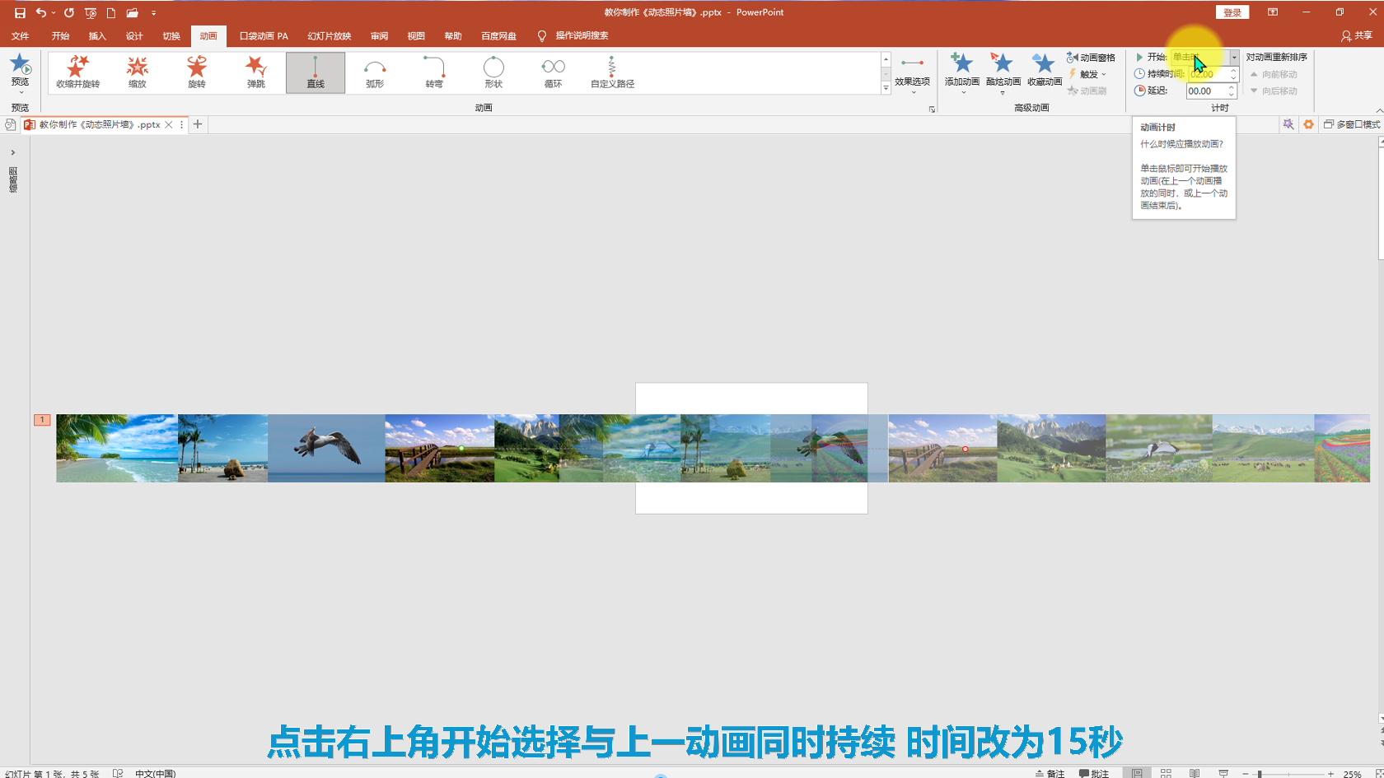
Task: Switch to the 设计 ribbon tab
Action: point(134,36)
